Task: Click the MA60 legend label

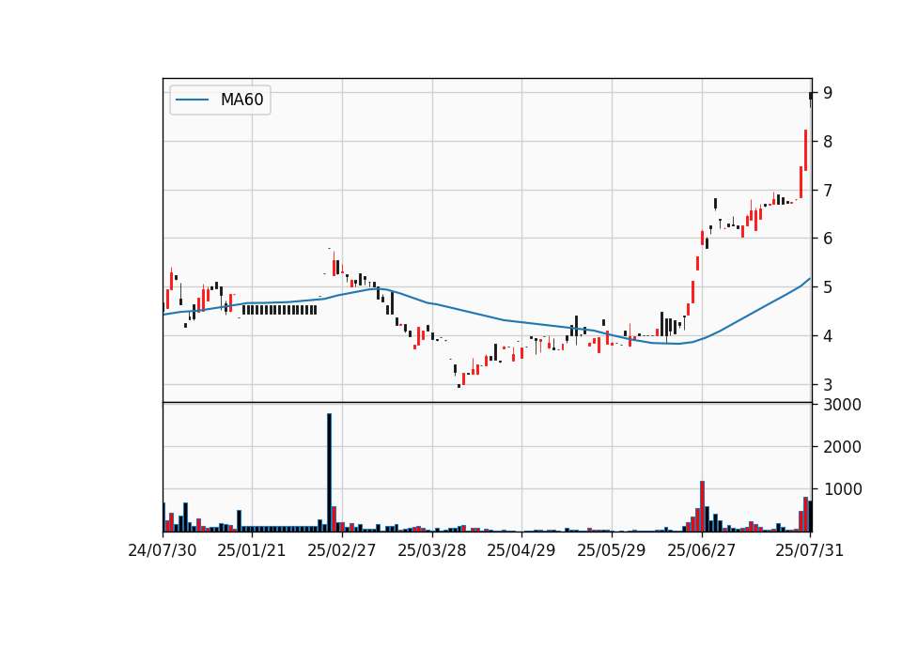Action: click(241, 100)
